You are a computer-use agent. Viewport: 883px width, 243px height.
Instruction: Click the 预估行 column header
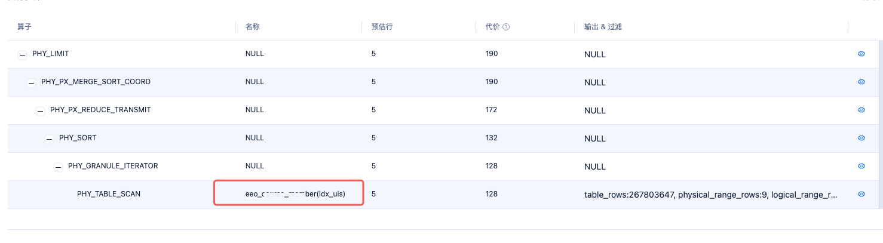click(381, 27)
